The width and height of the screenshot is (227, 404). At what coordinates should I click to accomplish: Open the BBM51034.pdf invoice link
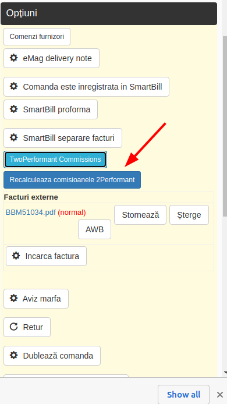coord(31,212)
